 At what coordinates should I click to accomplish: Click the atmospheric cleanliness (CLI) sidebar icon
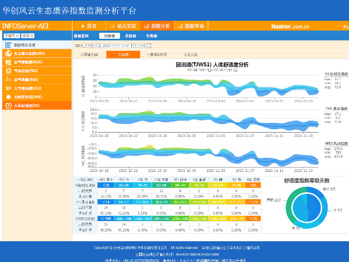pyautogui.click(x=8, y=88)
